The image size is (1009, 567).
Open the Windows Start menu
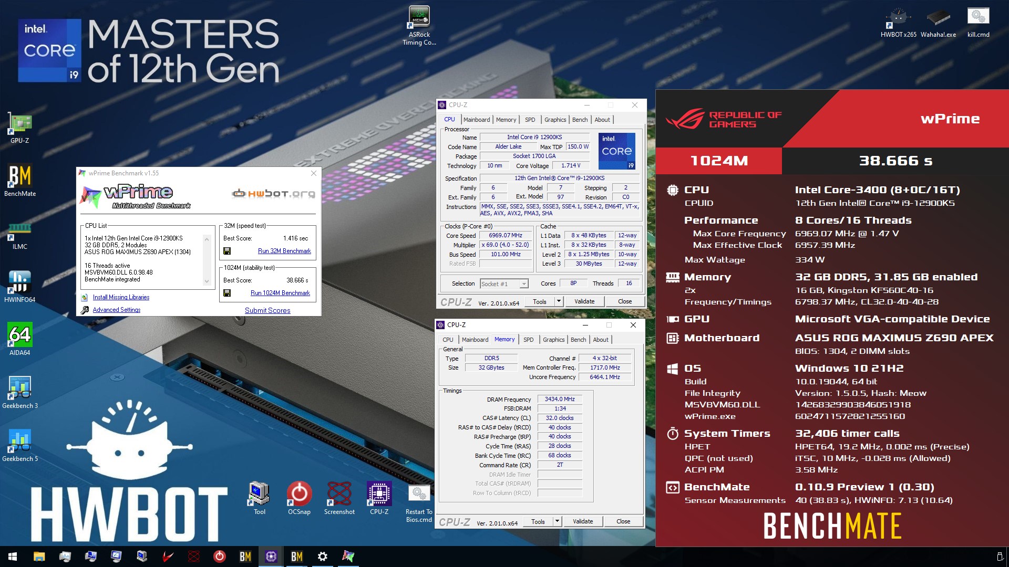click(x=13, y=556)
